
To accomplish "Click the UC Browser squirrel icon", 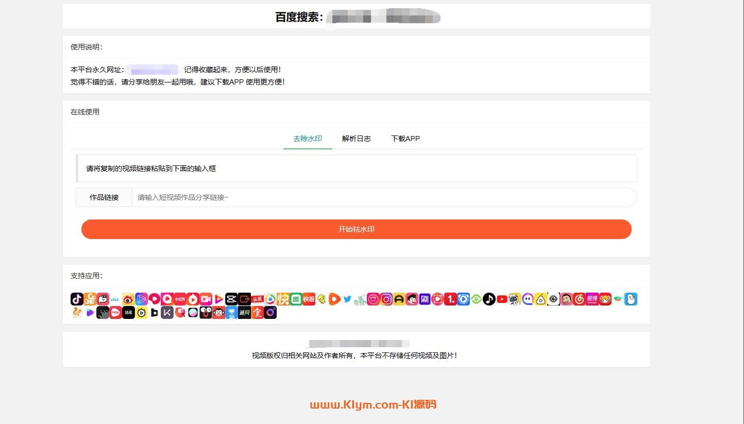I will pyautogui.click(x=77, y=312).
